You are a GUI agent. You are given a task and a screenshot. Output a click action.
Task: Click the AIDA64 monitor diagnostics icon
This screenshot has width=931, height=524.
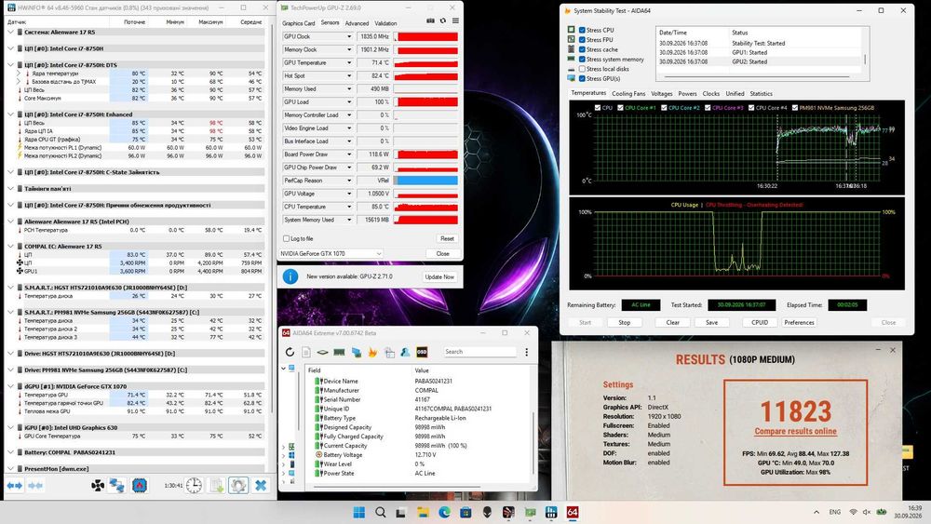(356, 352)
